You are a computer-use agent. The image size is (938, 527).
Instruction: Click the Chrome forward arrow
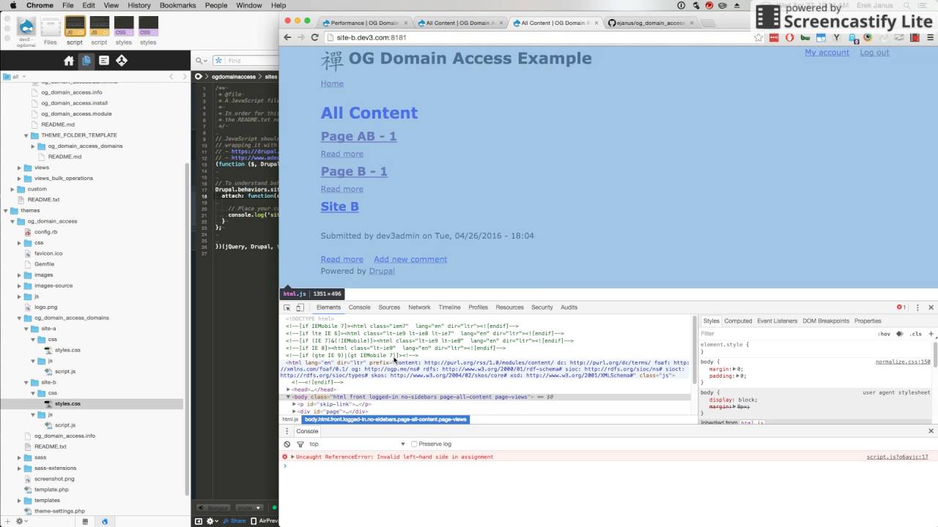pyautogui.click(x=301, y=37)
